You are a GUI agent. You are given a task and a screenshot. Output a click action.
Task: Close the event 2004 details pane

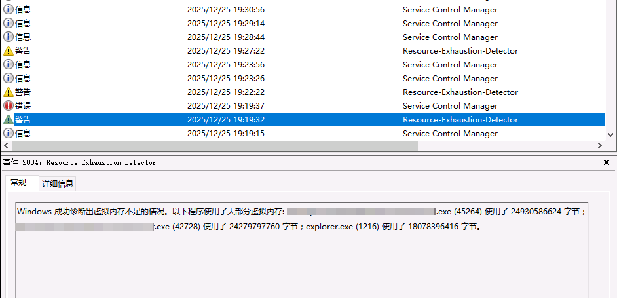tap(606, 162)
